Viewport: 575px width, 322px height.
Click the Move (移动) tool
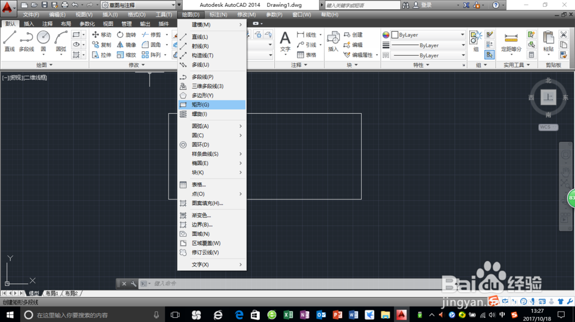(x=102, y=34)
